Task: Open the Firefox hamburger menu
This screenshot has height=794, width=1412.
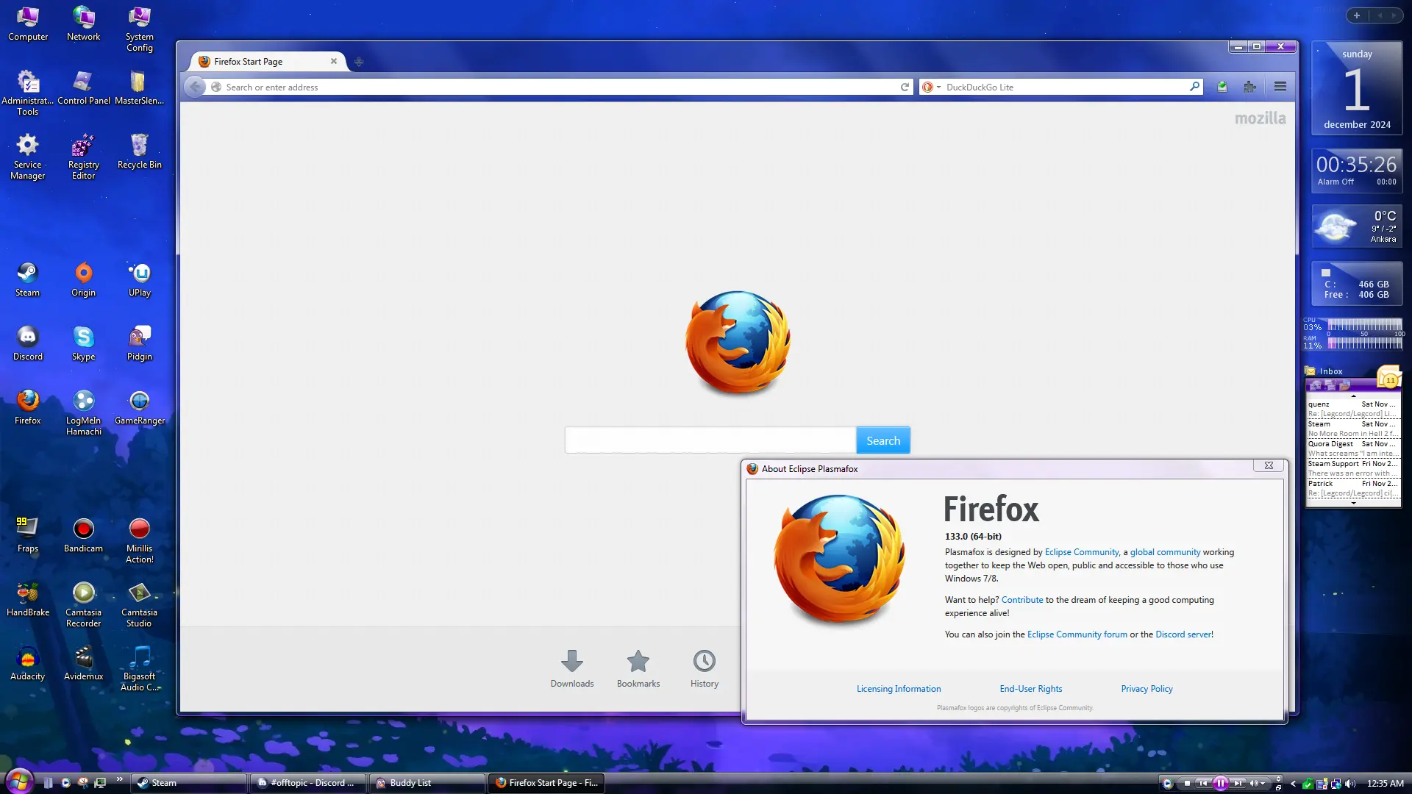Action: [1280, 87]
